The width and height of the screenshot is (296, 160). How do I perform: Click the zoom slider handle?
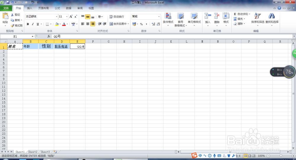pyautogui.click(x=281, y=156)
